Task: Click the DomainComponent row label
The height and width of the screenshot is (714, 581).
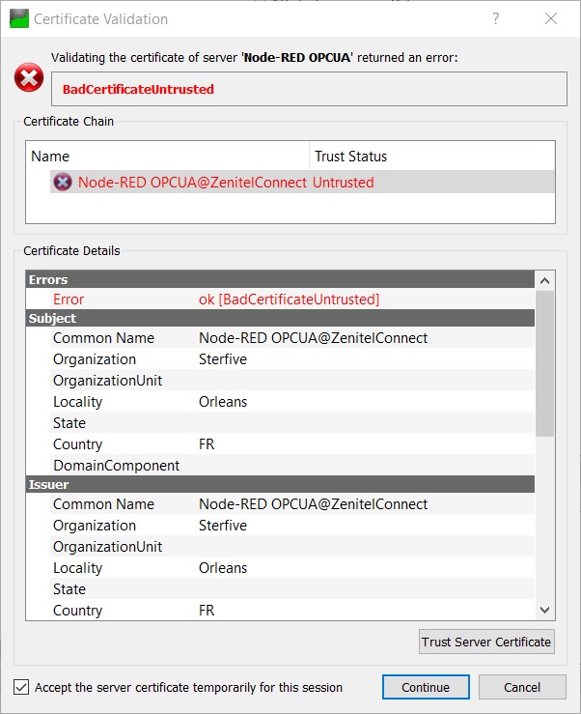Action: click(117, 466)
